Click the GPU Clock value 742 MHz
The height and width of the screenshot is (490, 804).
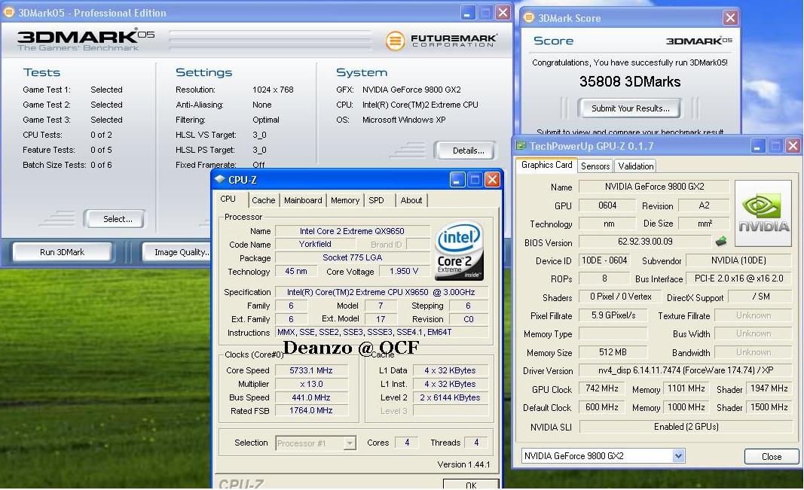(601, 388)
